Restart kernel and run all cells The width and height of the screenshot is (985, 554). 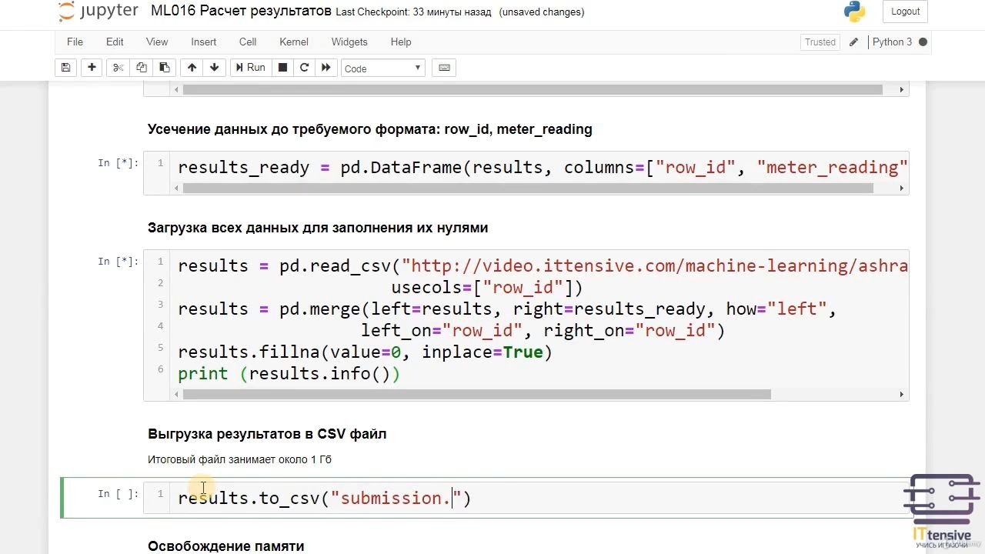tap(326, 68)
